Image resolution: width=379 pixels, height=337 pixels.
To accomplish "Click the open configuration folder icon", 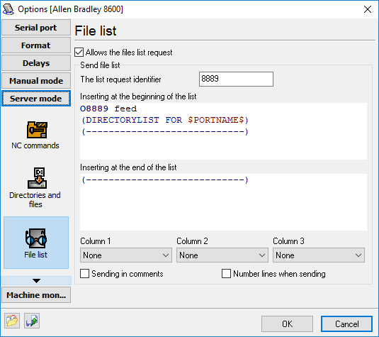I will pyautogui.click(x=12, y=321).
